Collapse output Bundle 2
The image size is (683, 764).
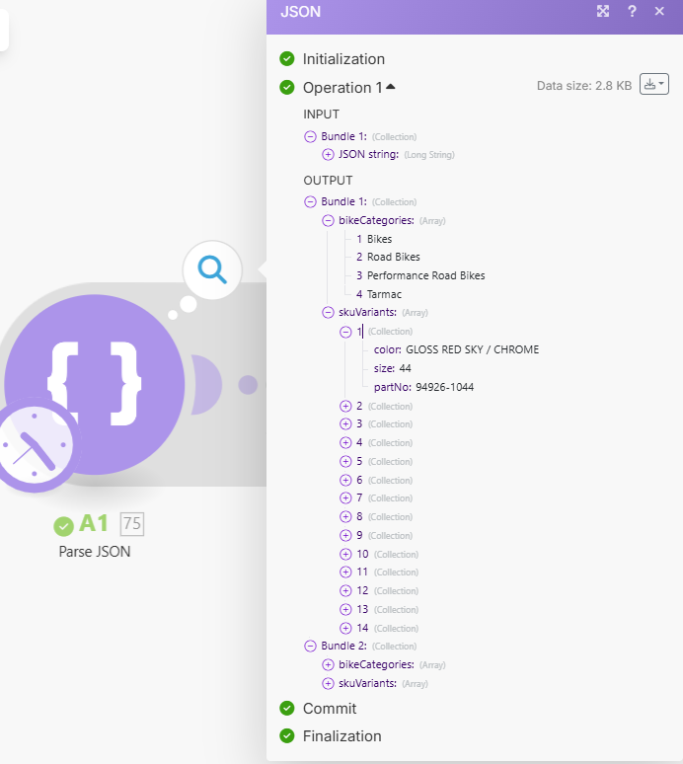tap(310, 646)
